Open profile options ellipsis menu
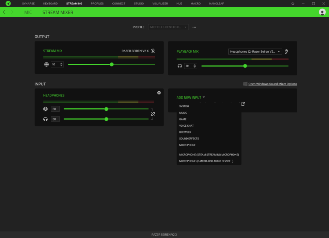The height and width of the screenshot is (238, 329). coord(194,27)
